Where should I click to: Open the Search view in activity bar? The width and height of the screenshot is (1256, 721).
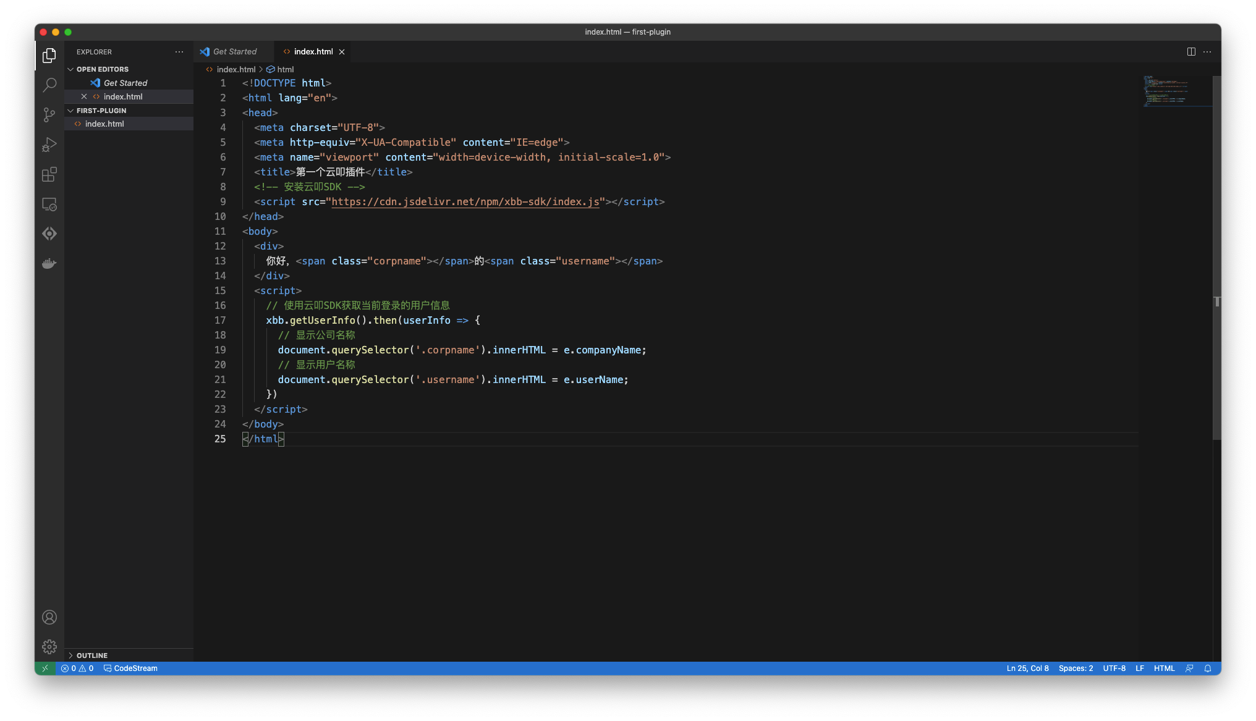[49, 85]
